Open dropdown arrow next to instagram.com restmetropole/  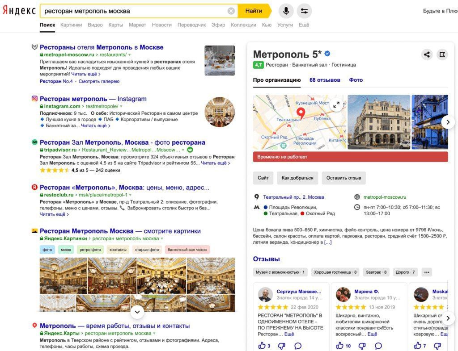[x=121, y=106]
